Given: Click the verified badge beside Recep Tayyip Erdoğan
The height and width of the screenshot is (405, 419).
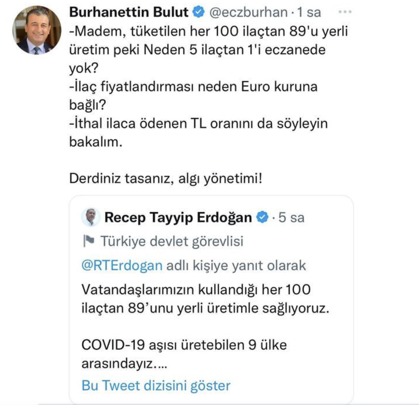Looking at the screenshot, I should [x=262, y=216].
